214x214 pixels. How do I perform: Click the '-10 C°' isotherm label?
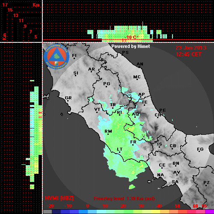coord(131,37)
